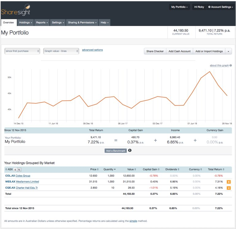Click Add or Import Holdings button
236x229 pixels.
[209, 51]
